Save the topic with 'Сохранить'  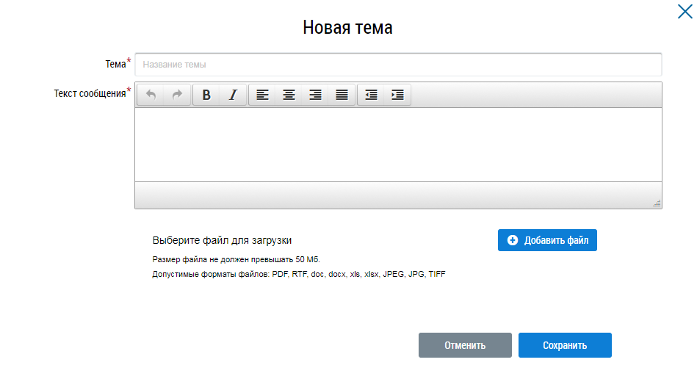(x=565, y=345)
